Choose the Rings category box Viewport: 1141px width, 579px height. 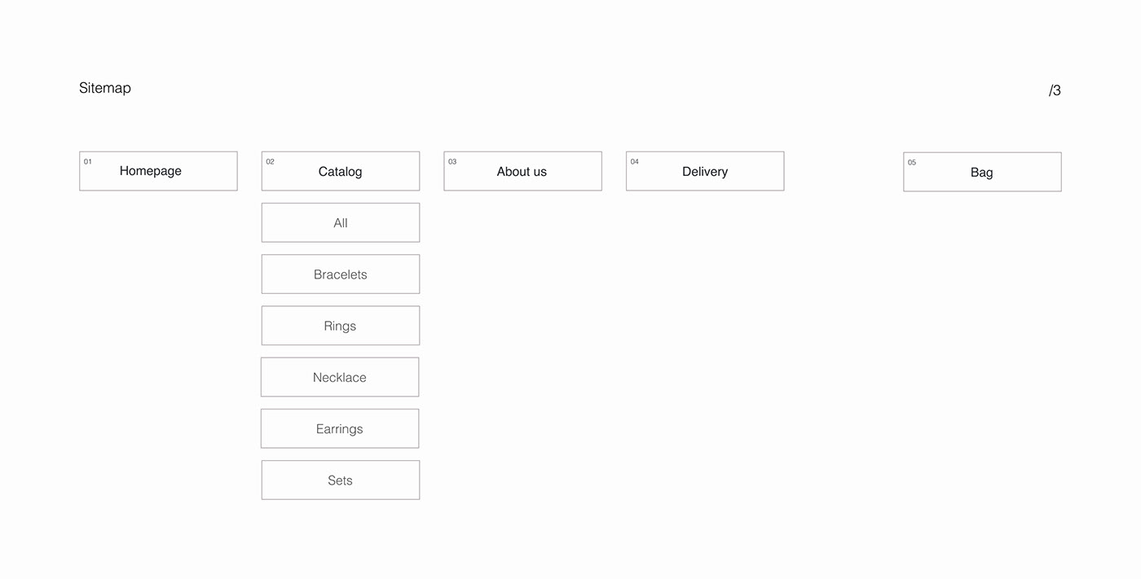tap(340, 326)
